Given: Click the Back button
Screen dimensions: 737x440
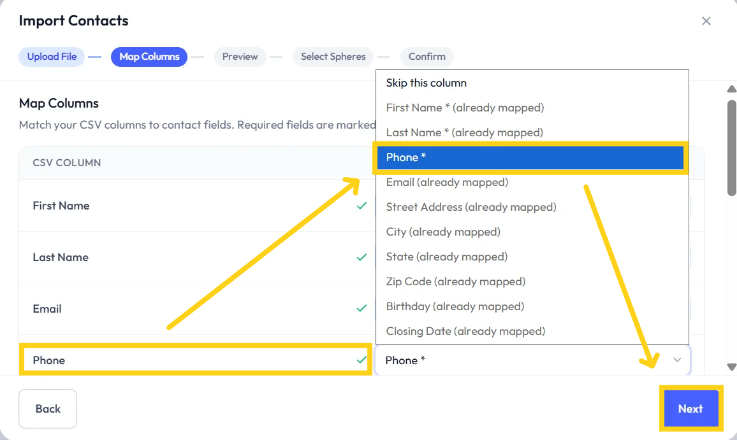Looking at the screenshot, I should [48, 409].
